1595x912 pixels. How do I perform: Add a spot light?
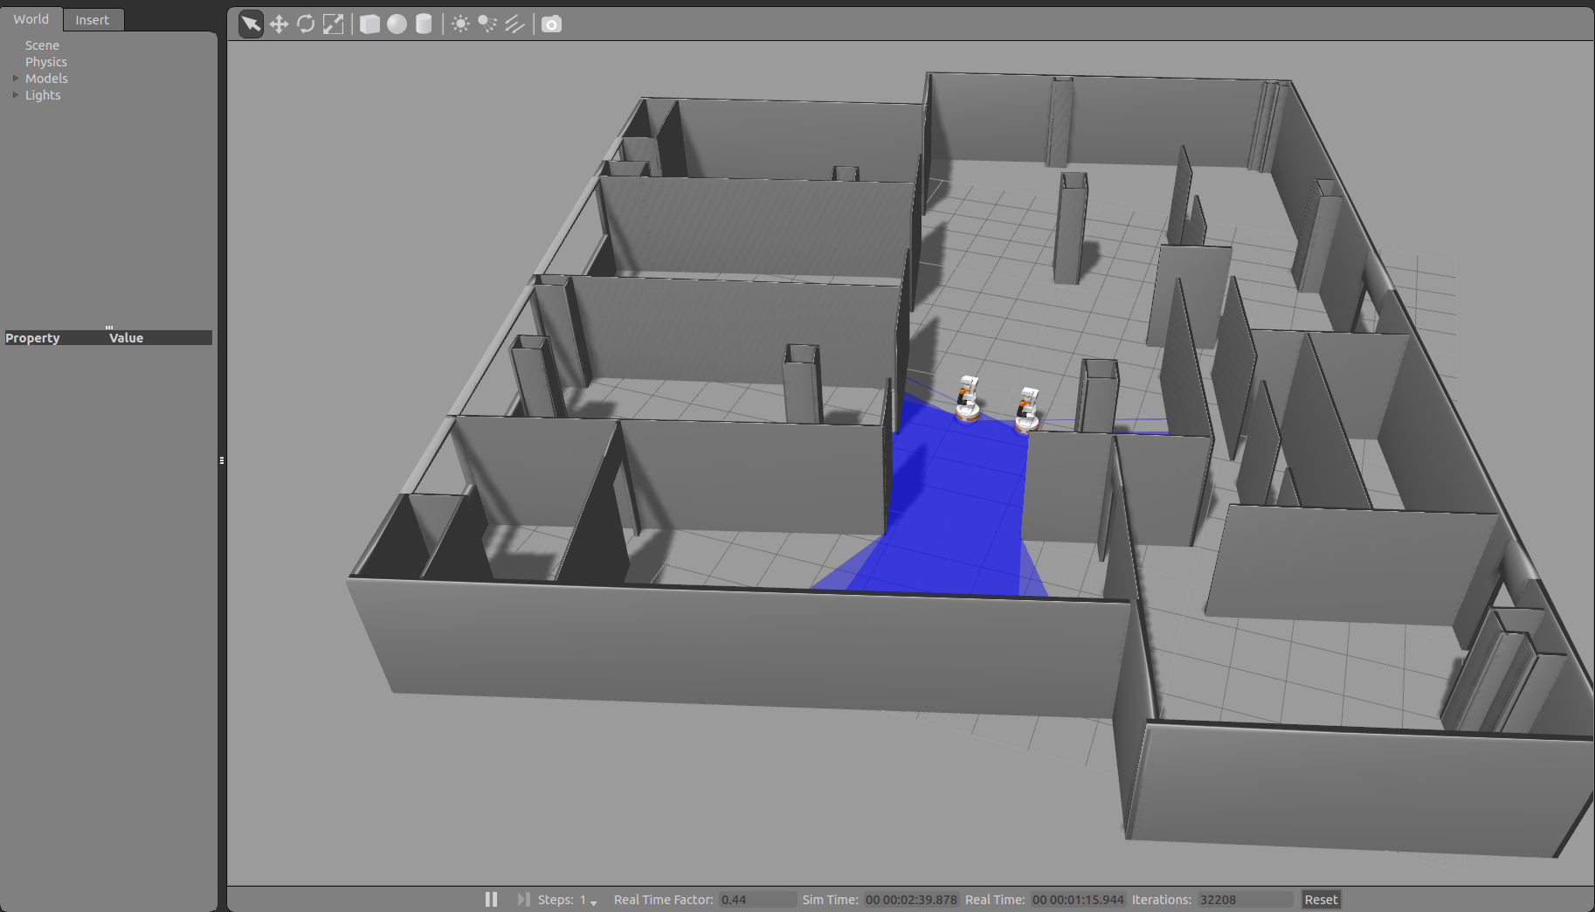[487, 24]
